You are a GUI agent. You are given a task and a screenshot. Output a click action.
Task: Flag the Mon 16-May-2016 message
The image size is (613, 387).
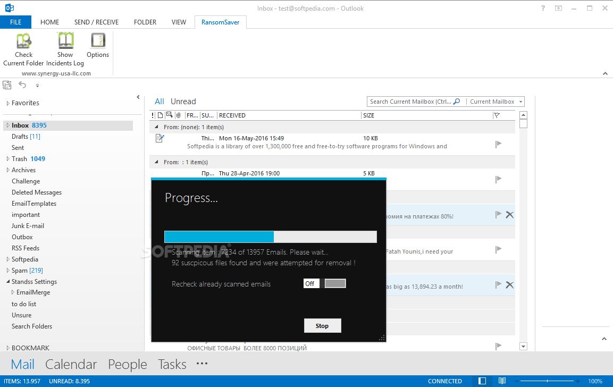499,144
